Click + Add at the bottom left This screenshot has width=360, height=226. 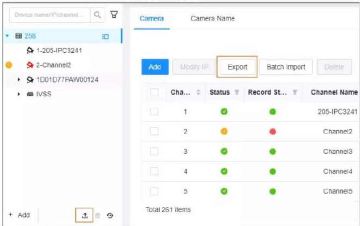click(x=19, y=215)
